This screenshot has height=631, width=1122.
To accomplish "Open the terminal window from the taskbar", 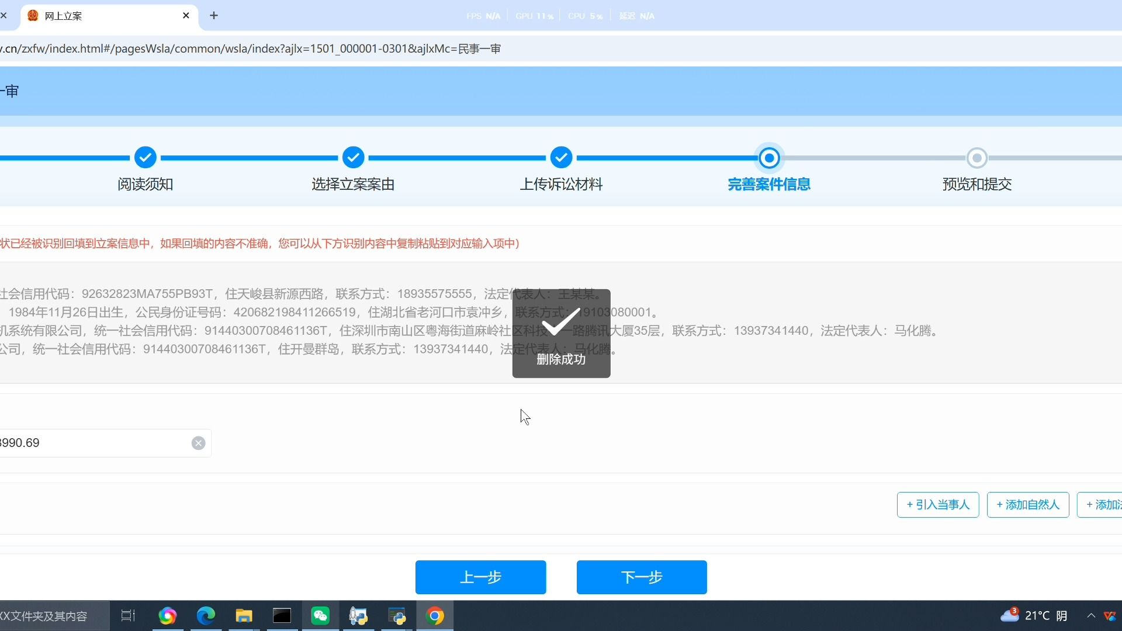I will [282, 615].
